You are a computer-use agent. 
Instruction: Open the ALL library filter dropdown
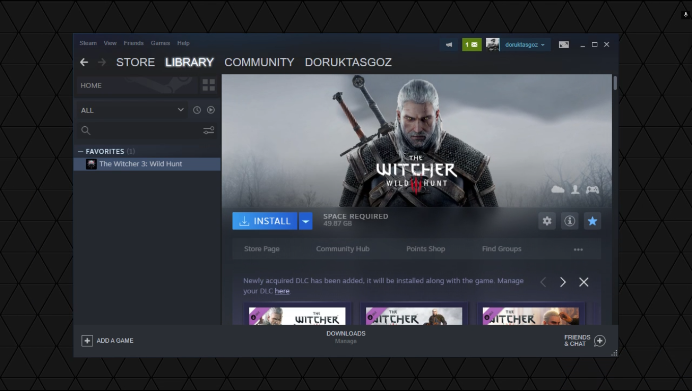pyautogui.click(x=132, y=110)
